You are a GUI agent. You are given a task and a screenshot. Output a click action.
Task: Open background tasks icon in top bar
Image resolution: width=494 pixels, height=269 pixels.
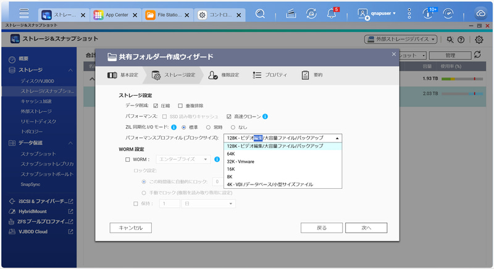(x=291, y=14)
